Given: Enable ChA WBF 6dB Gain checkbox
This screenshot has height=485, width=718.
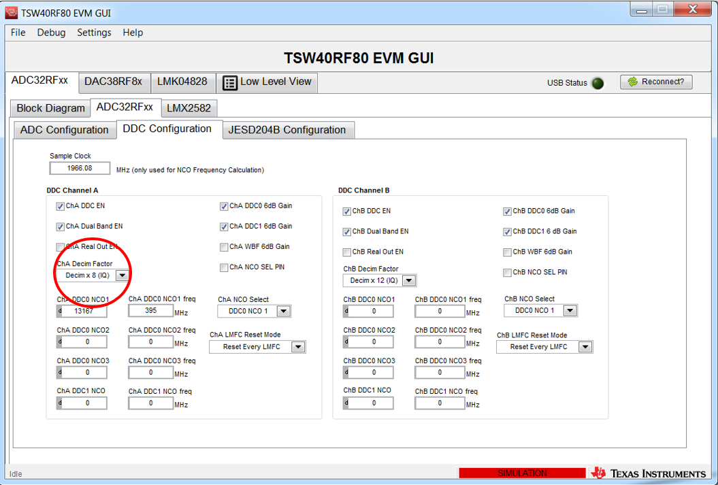Looking at the screenshot, I should click(224, 247).
